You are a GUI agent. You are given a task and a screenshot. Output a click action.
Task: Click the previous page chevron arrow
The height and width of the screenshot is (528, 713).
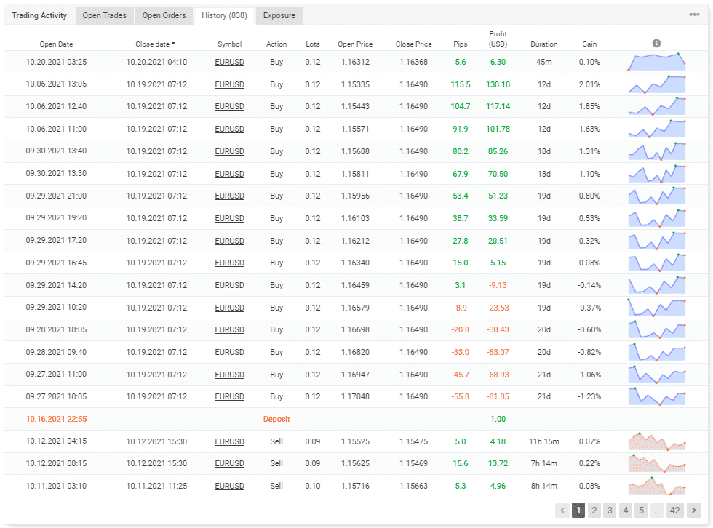click(x=562, y=510)
